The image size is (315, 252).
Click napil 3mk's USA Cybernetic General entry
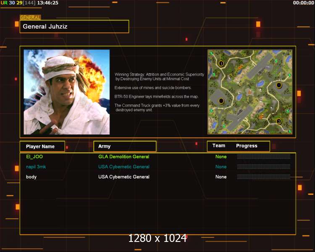click(x=124, y=167)
